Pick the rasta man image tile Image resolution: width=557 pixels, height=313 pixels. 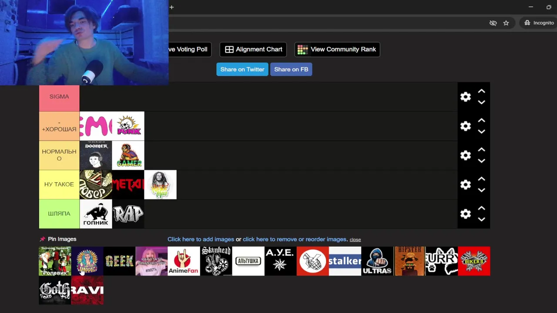(160, 184)
